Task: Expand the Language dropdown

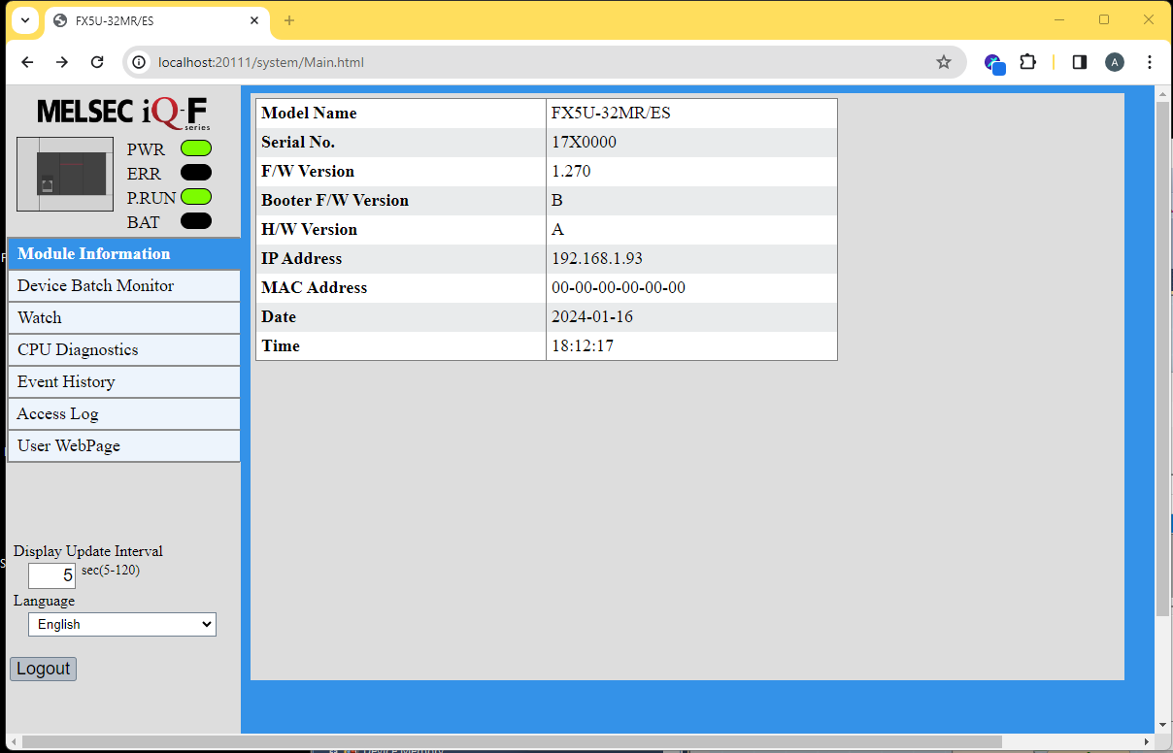Action: [122, 624]
